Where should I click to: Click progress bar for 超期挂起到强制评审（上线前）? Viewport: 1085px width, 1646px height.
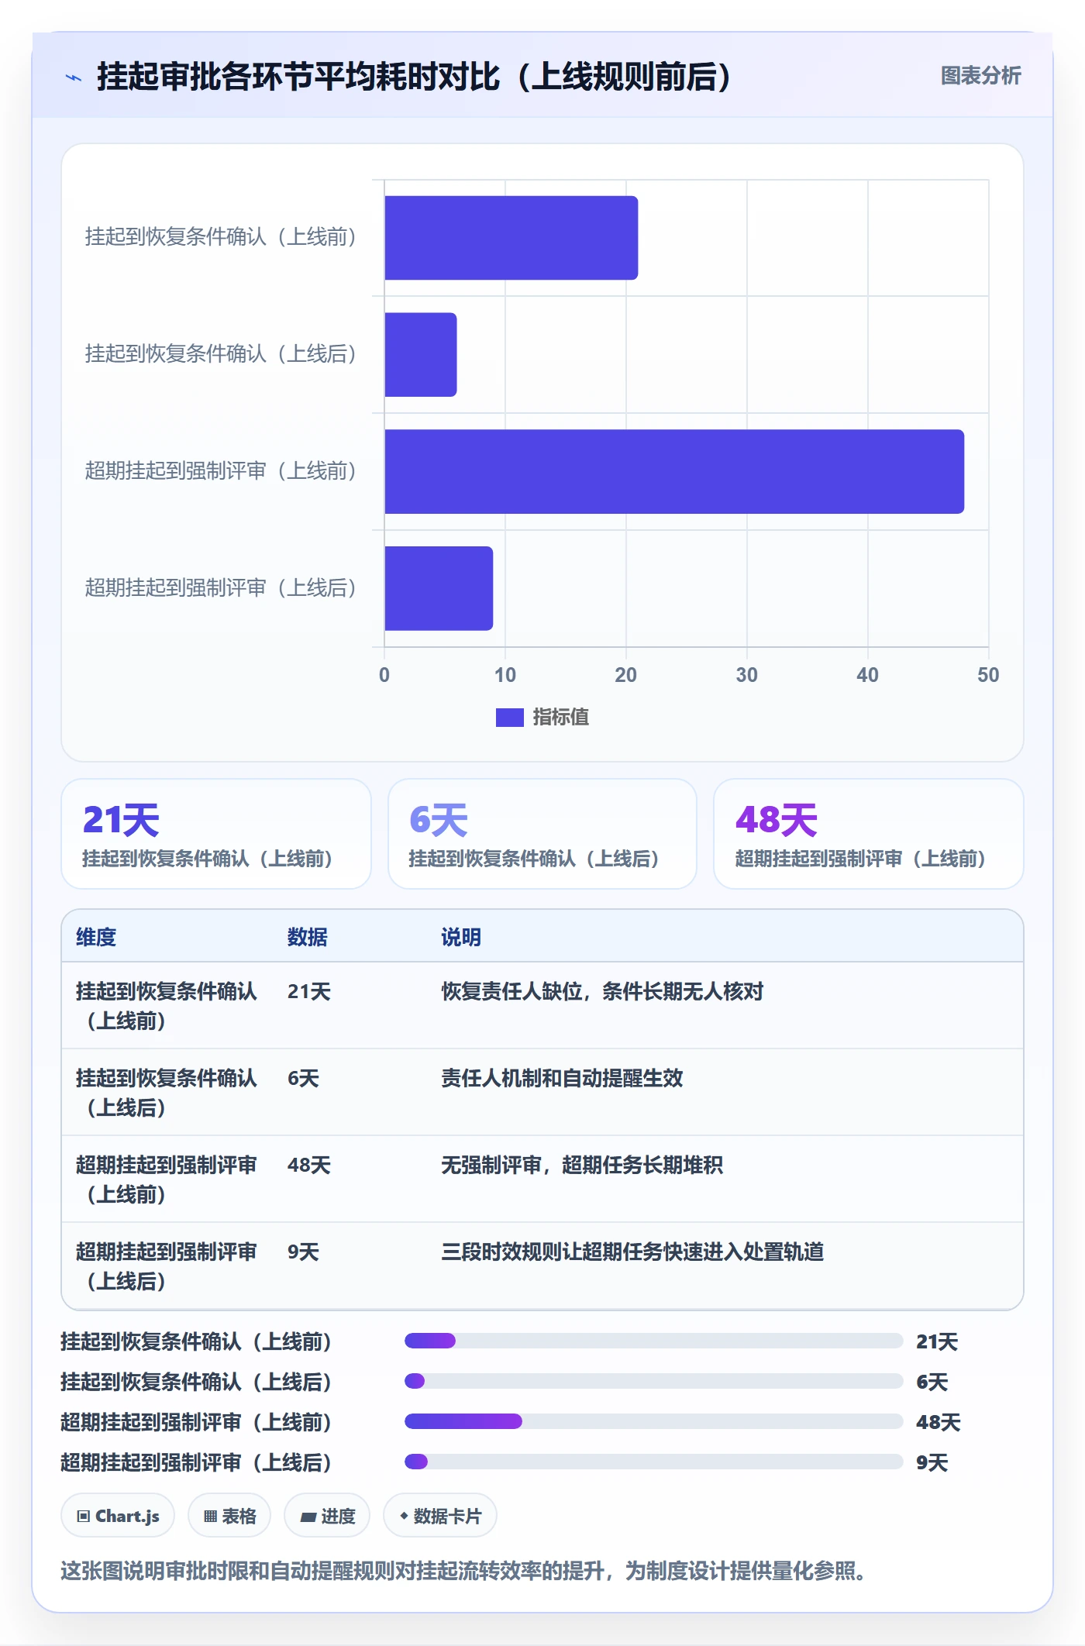pyautogui.click(x=653, y=1421)
